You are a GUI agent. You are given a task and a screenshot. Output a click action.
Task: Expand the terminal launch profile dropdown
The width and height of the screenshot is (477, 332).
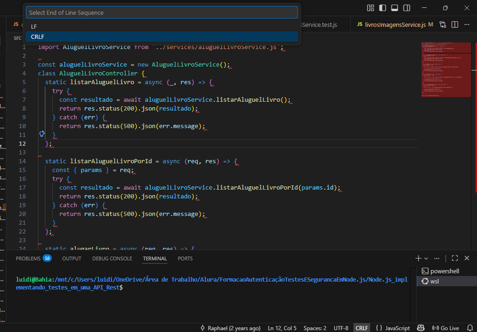(426, 258)
